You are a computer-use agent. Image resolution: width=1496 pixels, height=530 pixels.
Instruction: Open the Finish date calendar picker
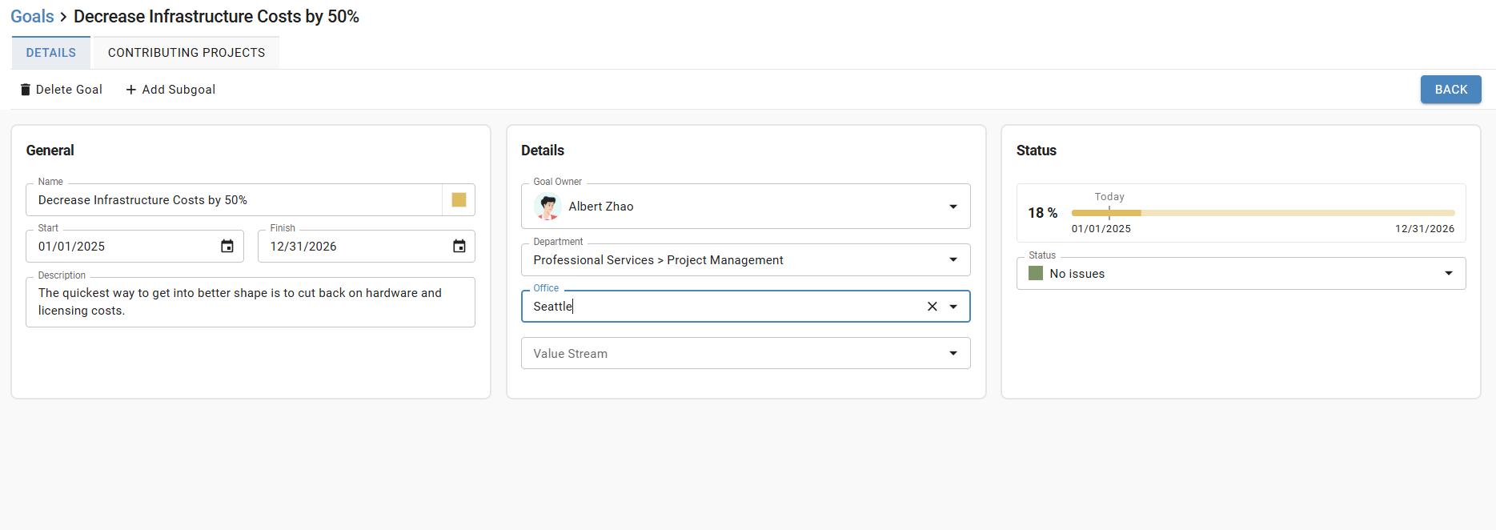(x=459, y=247)
